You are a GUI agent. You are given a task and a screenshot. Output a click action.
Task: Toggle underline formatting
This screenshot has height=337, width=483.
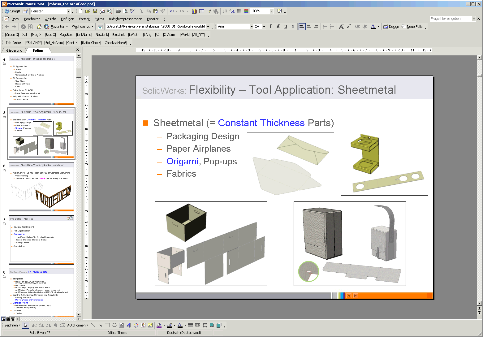tap(286, 27)
